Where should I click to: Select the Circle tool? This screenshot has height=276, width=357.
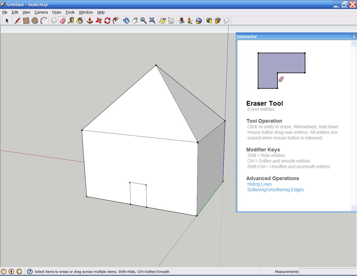pos(35,20)
